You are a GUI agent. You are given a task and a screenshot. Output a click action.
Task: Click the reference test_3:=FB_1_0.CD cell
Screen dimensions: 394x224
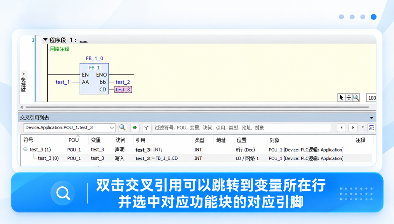pyautogui.click(x=157, y=158)
